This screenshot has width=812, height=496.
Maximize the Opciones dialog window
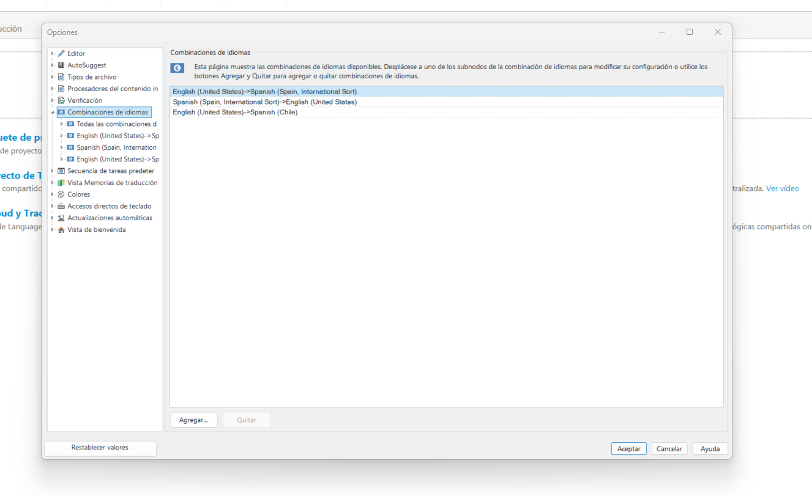pyautogui.click(x=690, y=32)
